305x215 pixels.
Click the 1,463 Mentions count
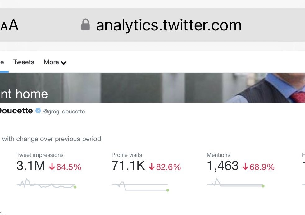tap(222, 166)
